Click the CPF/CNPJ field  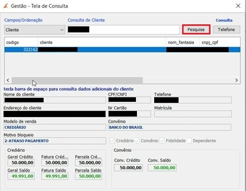coord(129,100)
